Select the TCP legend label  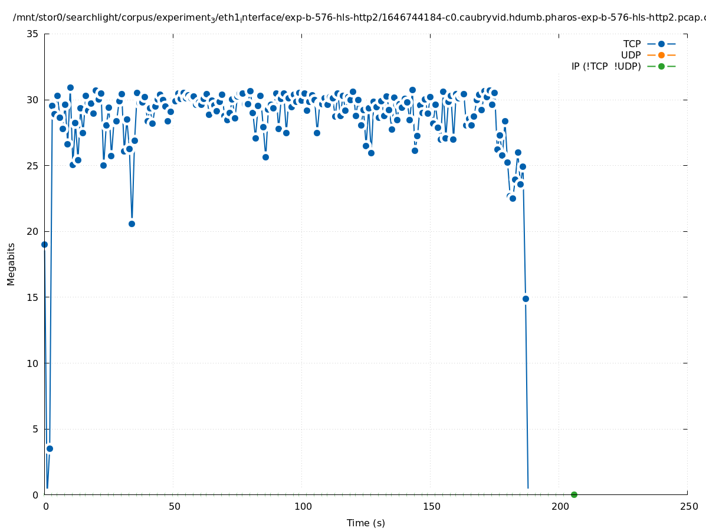click(x=632, y=44)
